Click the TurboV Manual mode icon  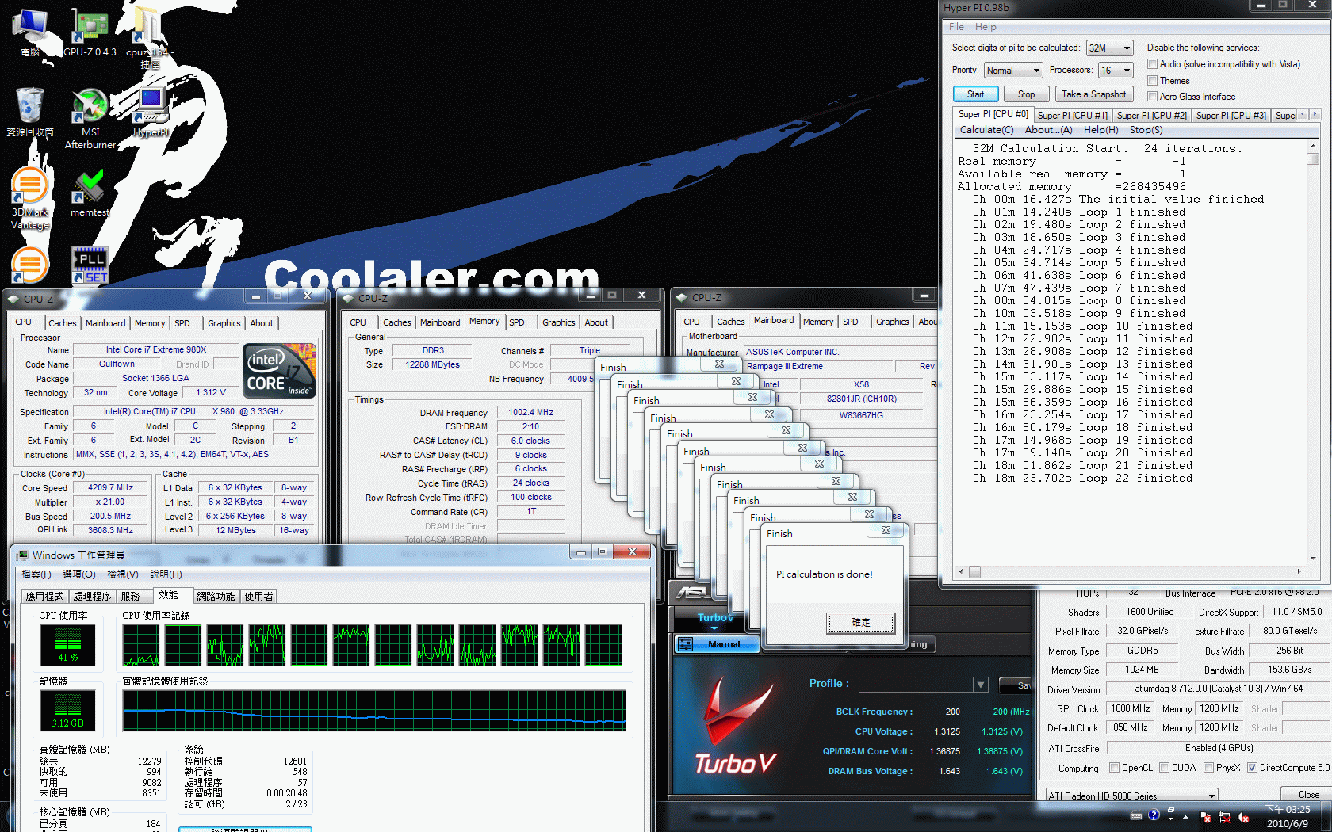point(687,644)
